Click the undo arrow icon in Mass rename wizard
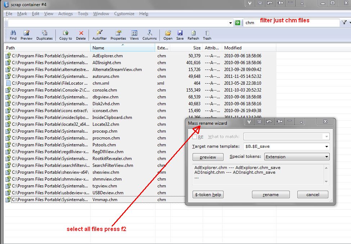 (269, 122)
